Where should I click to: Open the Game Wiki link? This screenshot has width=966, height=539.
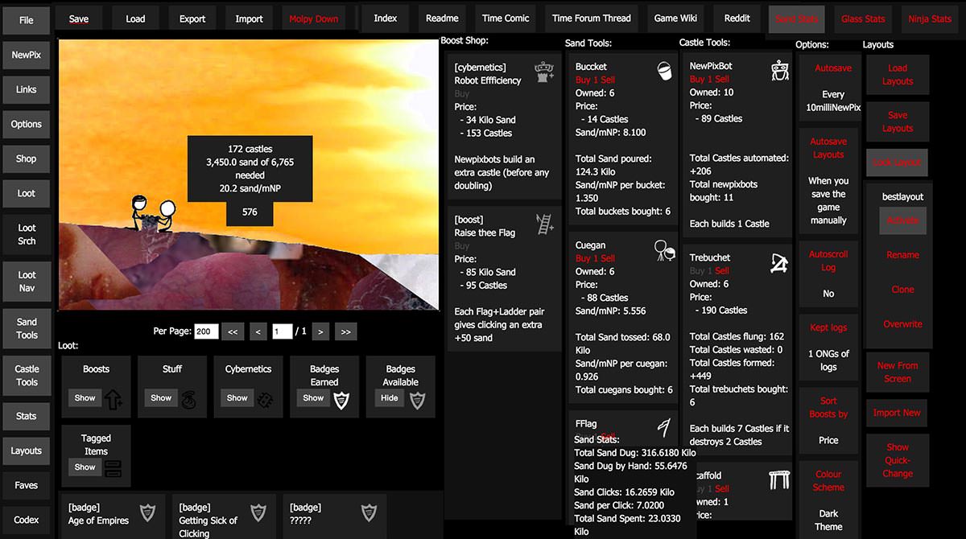point(676,19)
